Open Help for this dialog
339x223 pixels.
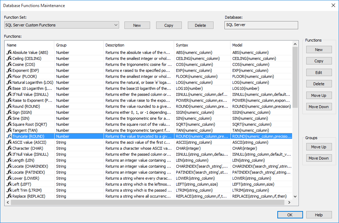pos(319,215)
